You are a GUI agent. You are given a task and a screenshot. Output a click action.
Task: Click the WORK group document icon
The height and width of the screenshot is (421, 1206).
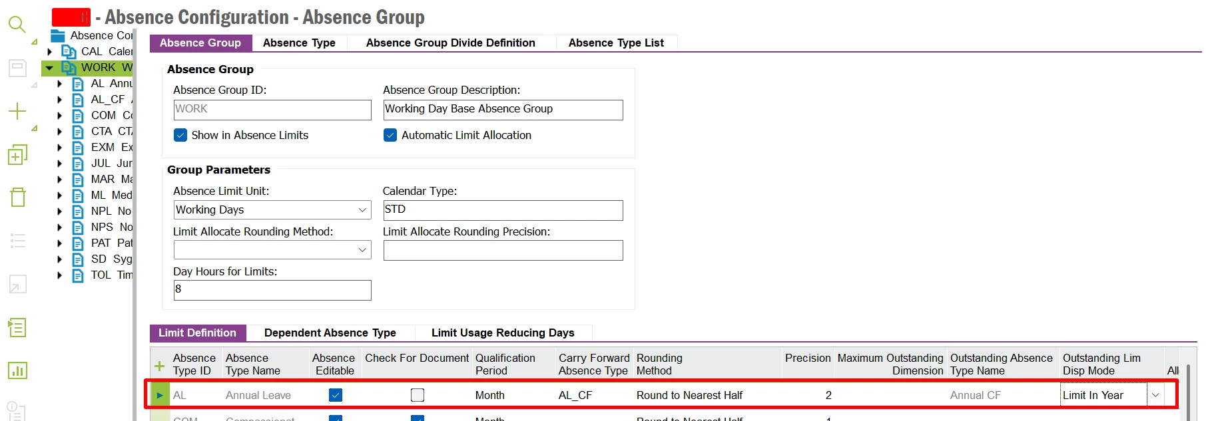click(x=69, y=67)
